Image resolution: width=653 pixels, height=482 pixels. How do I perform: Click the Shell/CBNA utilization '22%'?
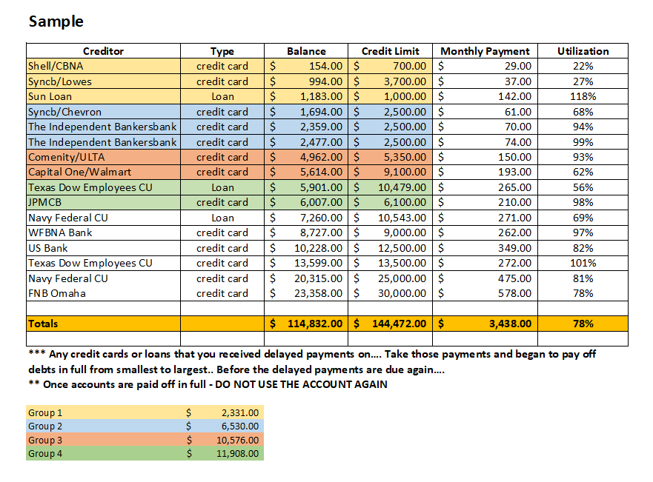tap(583, 66)
